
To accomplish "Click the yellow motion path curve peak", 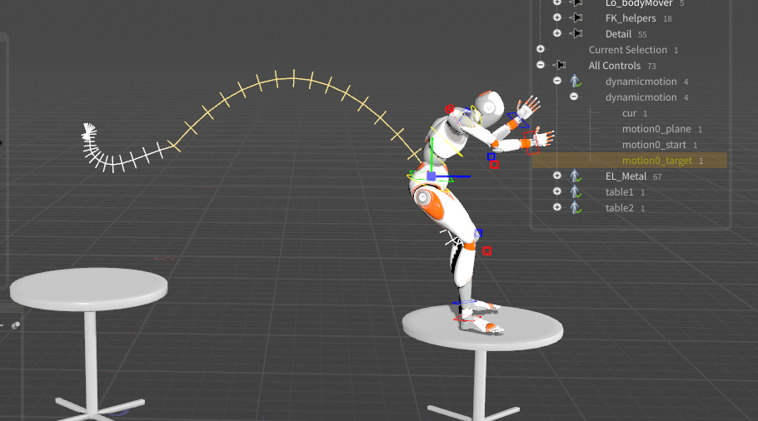I will 293,78.
